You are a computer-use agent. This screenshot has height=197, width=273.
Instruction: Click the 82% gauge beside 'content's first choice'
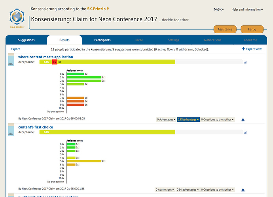click(11, 132)
